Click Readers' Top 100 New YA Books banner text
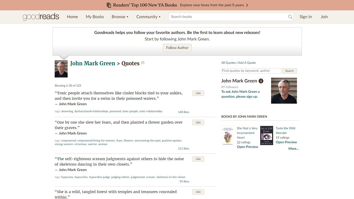Viewport: 354px width, 199px height. 145,5
